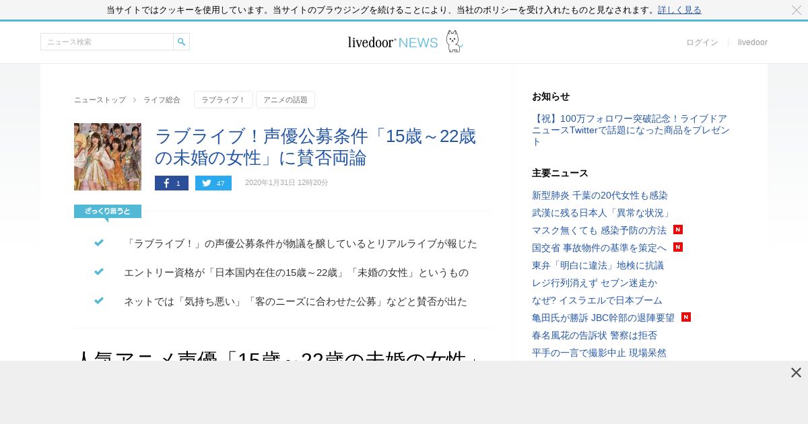This screenshot has height=424, width=808.
Task: Click the search magnifier icon
Action: tap(181, 42)
